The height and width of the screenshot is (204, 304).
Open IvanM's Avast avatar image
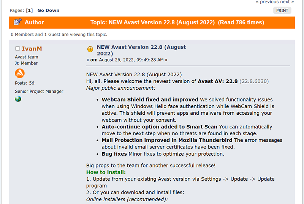pyautogui.click(x=20, y=73)
